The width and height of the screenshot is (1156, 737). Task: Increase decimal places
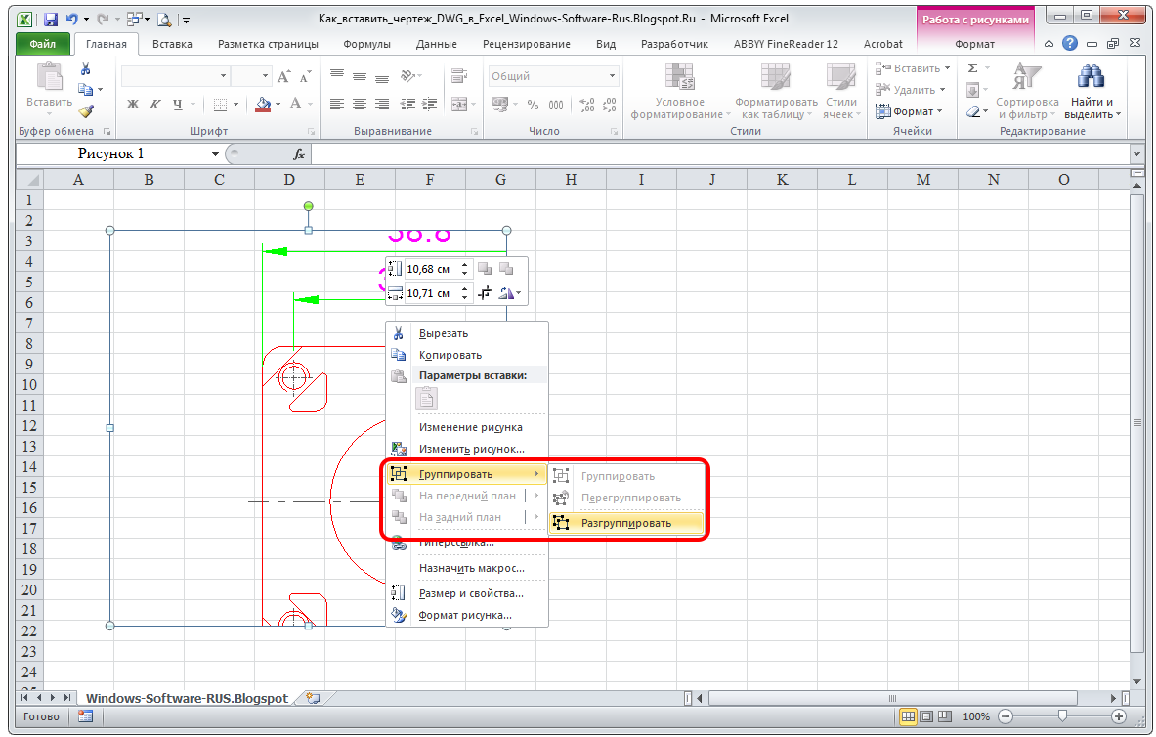(x=587, y=105)
